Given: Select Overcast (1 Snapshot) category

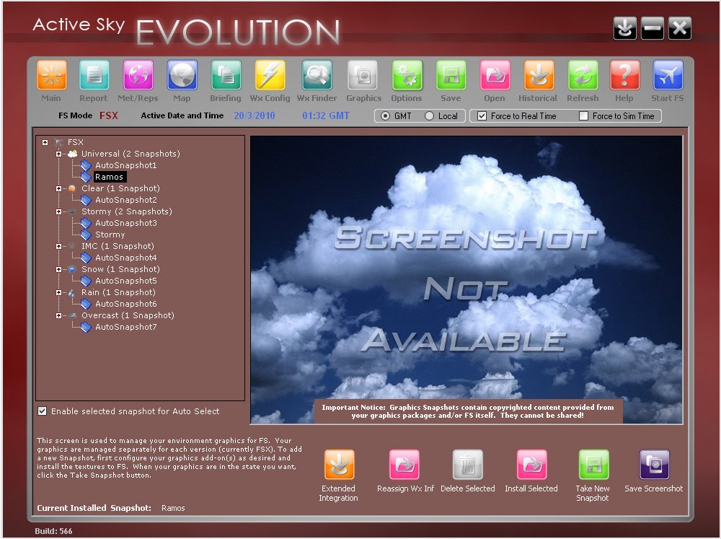Looking at the screenshot, I should [128, 315].
